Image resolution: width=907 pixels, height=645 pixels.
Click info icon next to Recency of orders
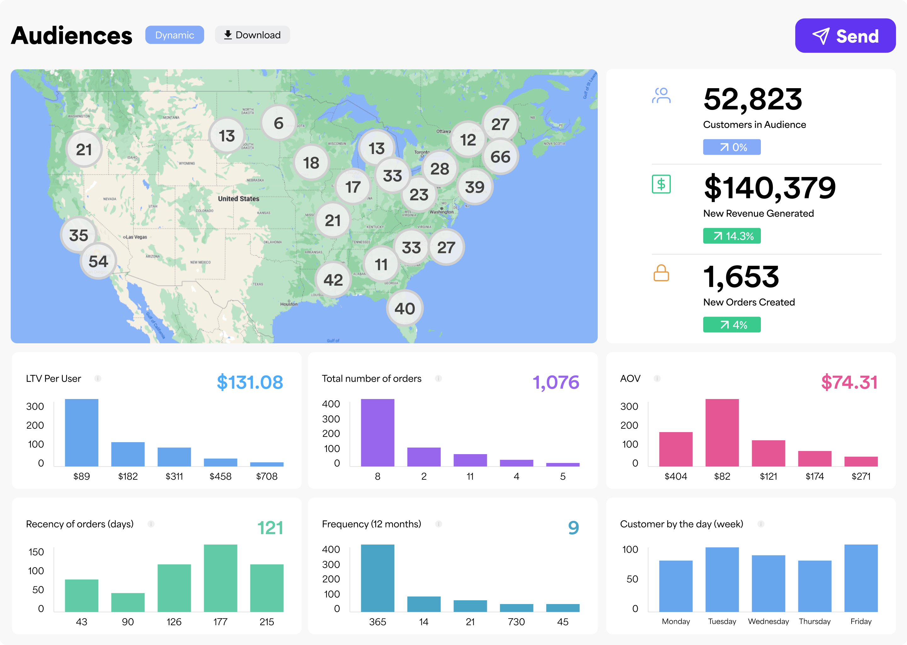[x=151, y=524]
